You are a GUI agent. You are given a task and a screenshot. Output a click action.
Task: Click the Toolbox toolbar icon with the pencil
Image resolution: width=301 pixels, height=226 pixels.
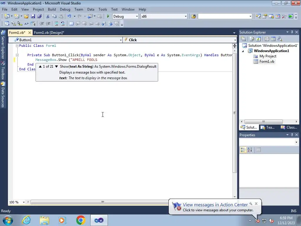tap(278, 16)
